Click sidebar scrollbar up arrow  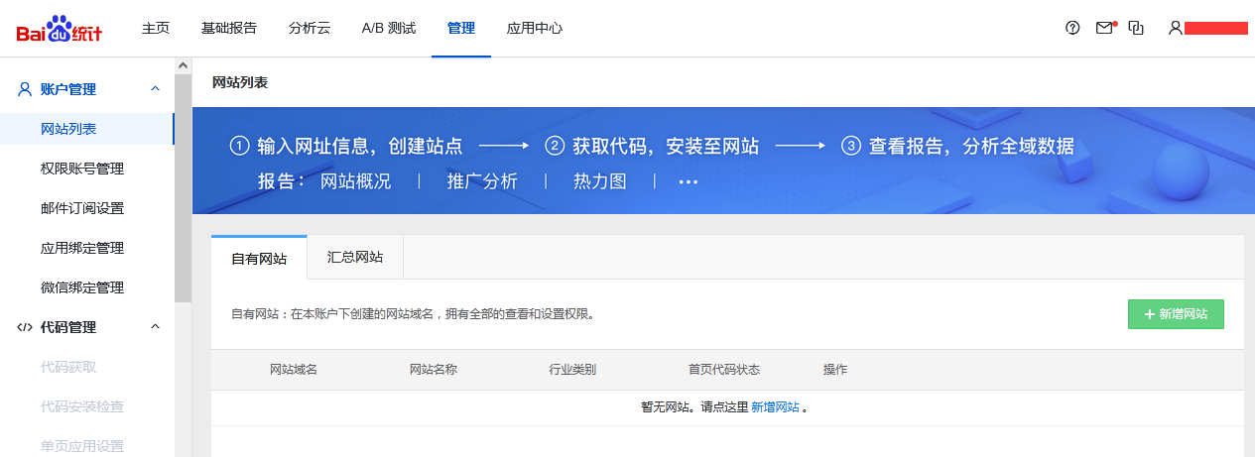183,65
